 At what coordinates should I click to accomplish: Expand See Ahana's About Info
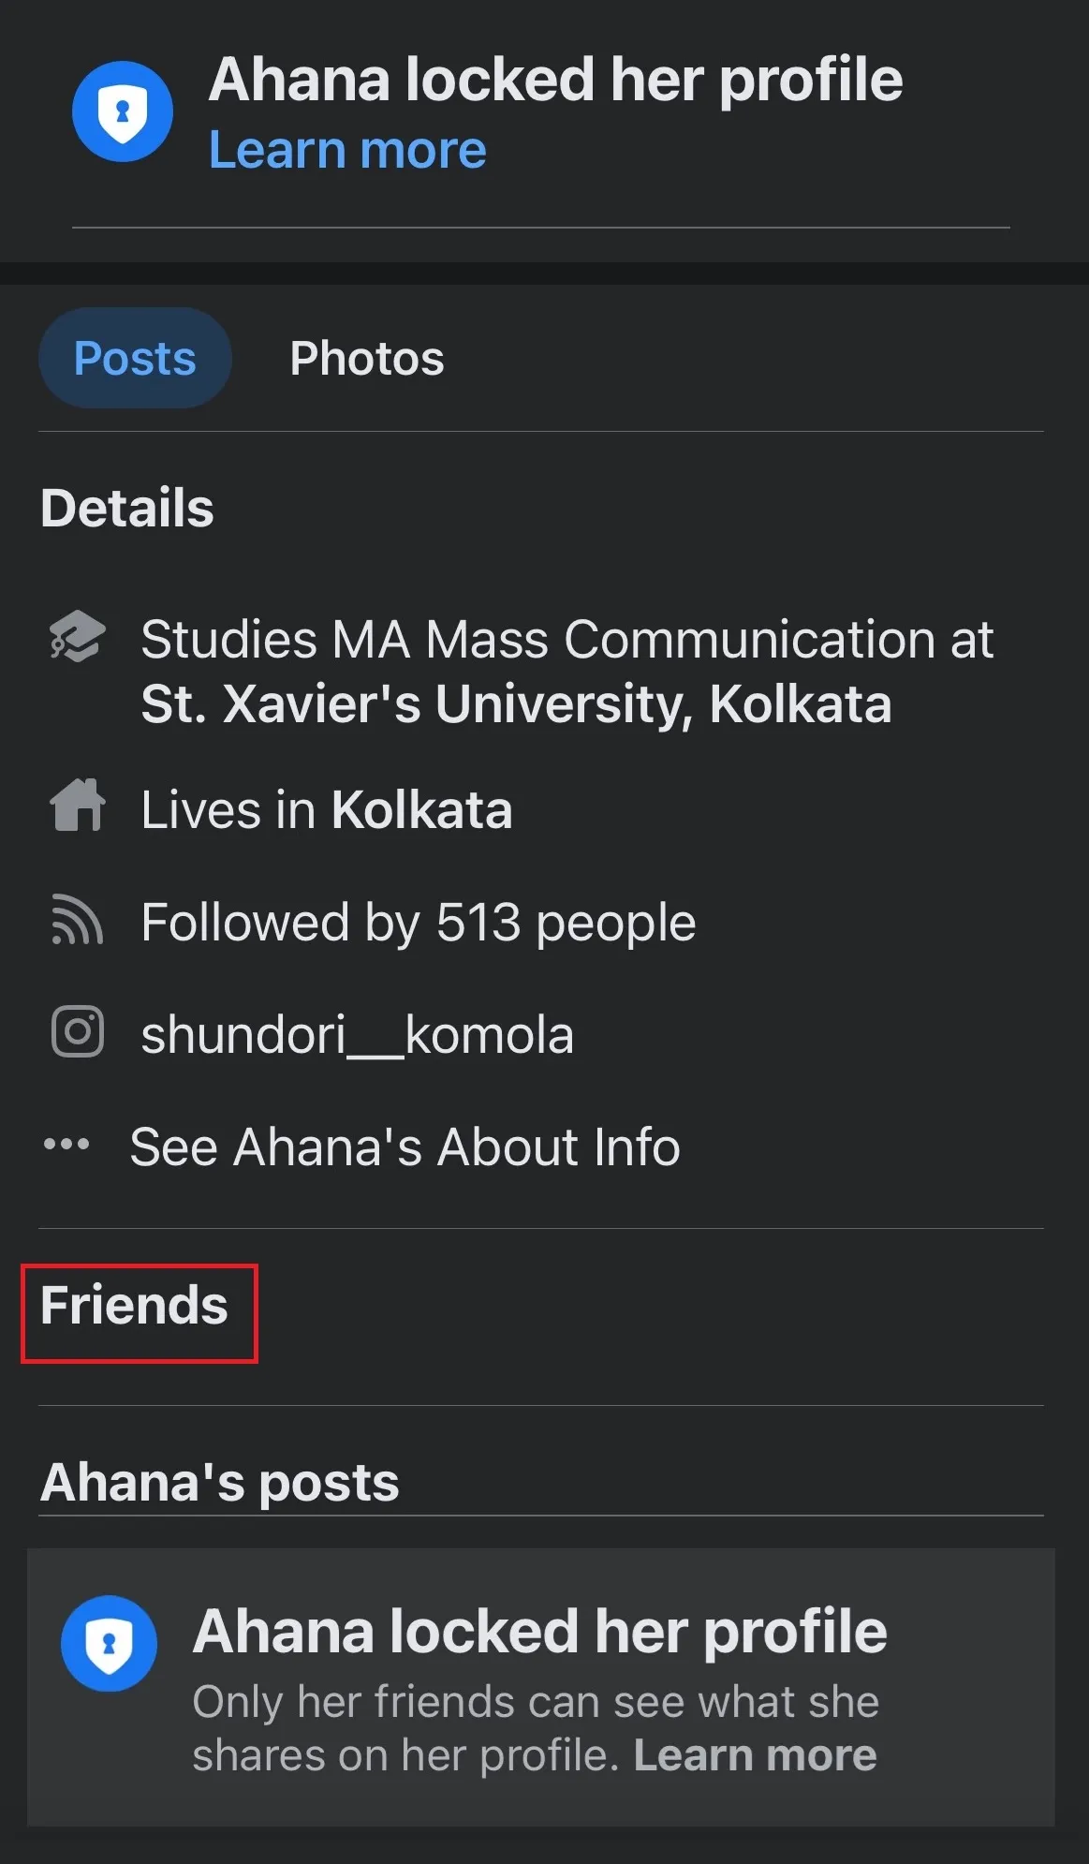[x=405, y=1147]
